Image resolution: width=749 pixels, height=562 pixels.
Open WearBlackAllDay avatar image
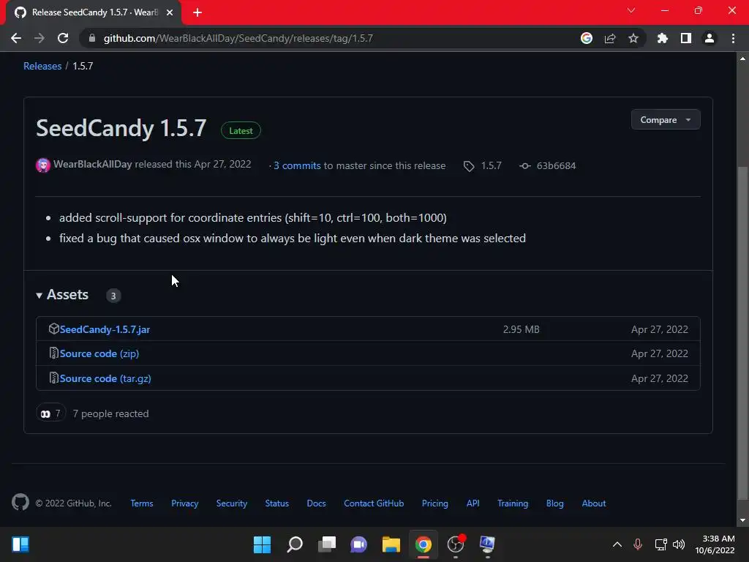tap(43, 165)
